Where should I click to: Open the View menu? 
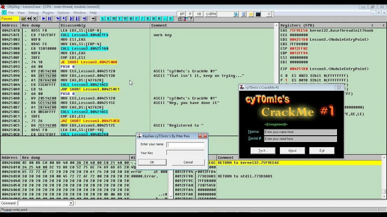tap(21, 13)
